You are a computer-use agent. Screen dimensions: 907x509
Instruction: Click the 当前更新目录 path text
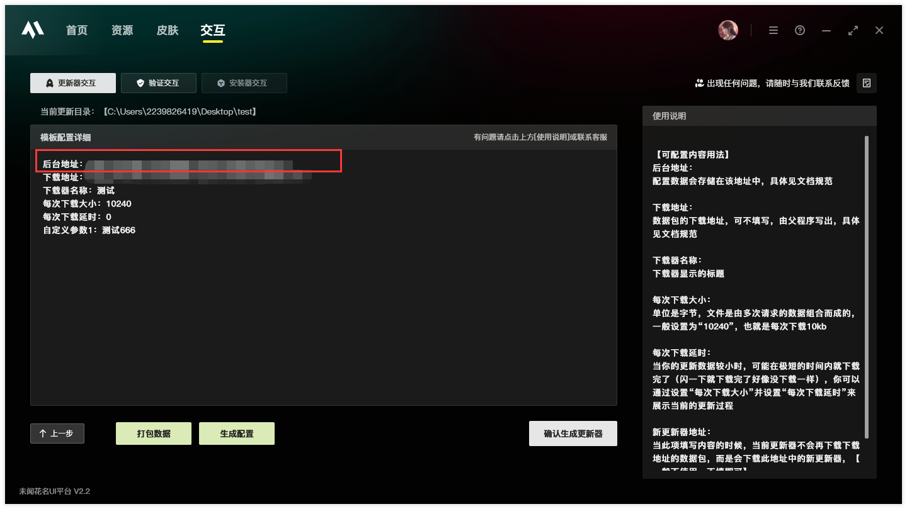pos(149,112)
